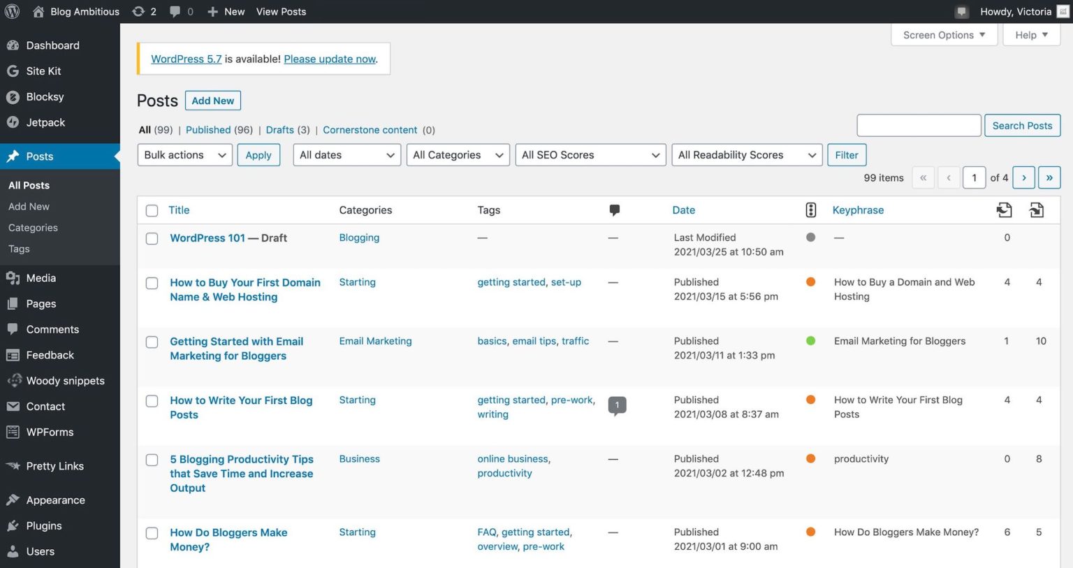Click the Pretty Links sidebar icon
Viewport: 1073px width, 568px height.
[x=14, y=466]
